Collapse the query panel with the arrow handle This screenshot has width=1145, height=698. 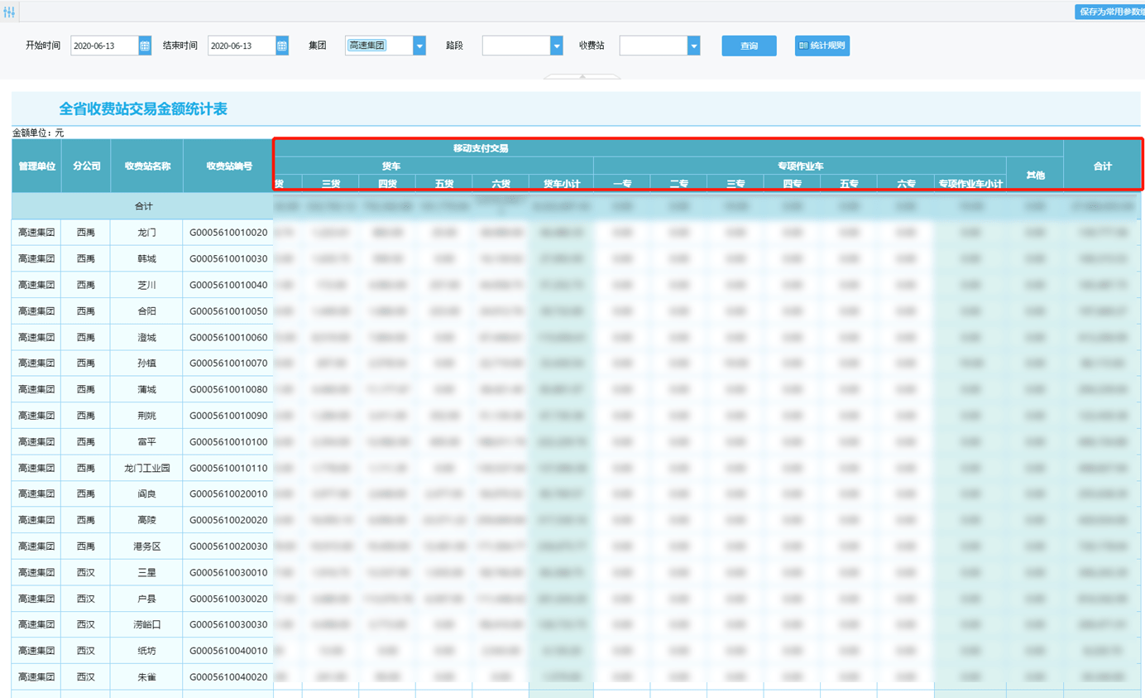(x=582, y=77)
